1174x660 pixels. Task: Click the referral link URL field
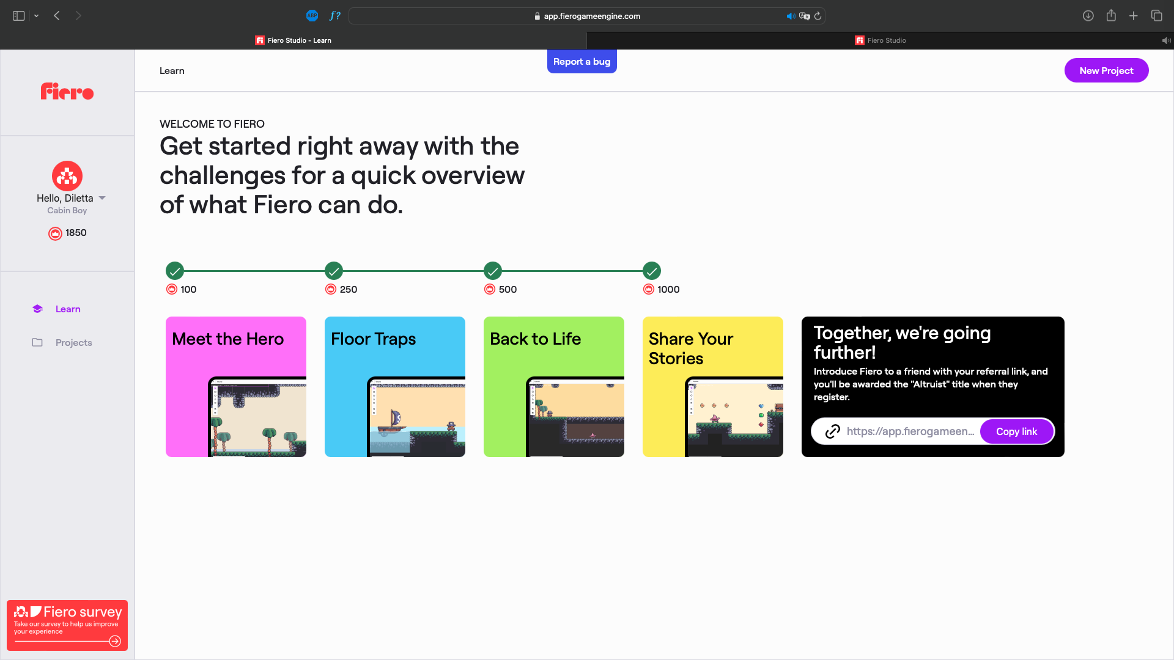[910, 431]
